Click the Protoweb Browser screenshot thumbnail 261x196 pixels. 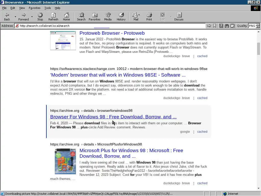[63, 41]
